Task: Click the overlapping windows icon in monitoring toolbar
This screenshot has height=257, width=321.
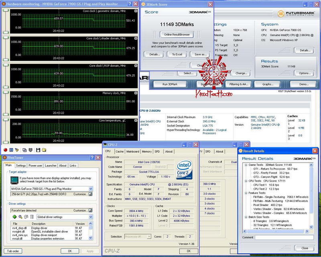Action: (24, 150)
